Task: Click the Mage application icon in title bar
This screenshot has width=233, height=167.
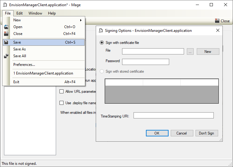Action: point(5,5)
